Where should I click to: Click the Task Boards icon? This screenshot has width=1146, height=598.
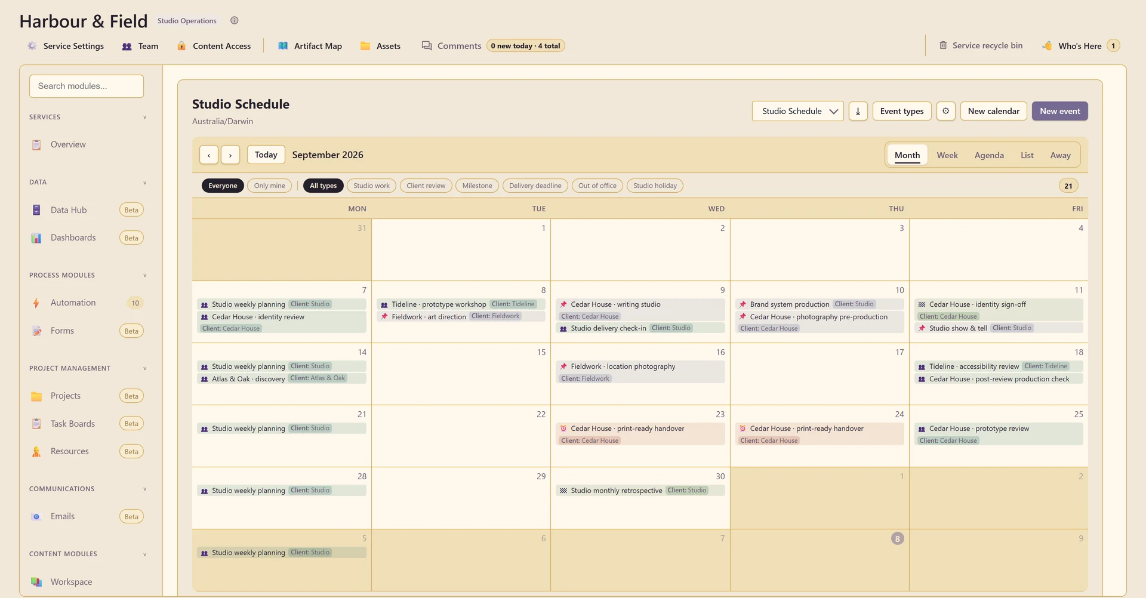click(x=36, y=424)
